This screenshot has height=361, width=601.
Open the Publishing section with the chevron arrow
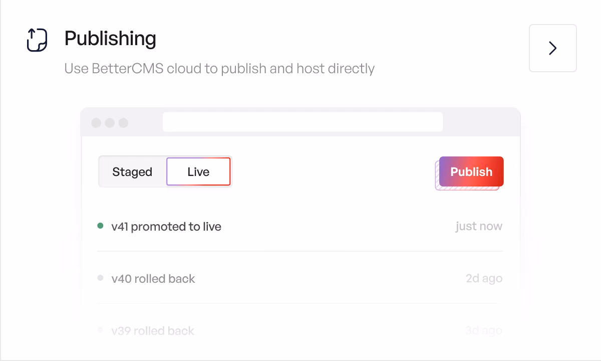pos(553,48)
